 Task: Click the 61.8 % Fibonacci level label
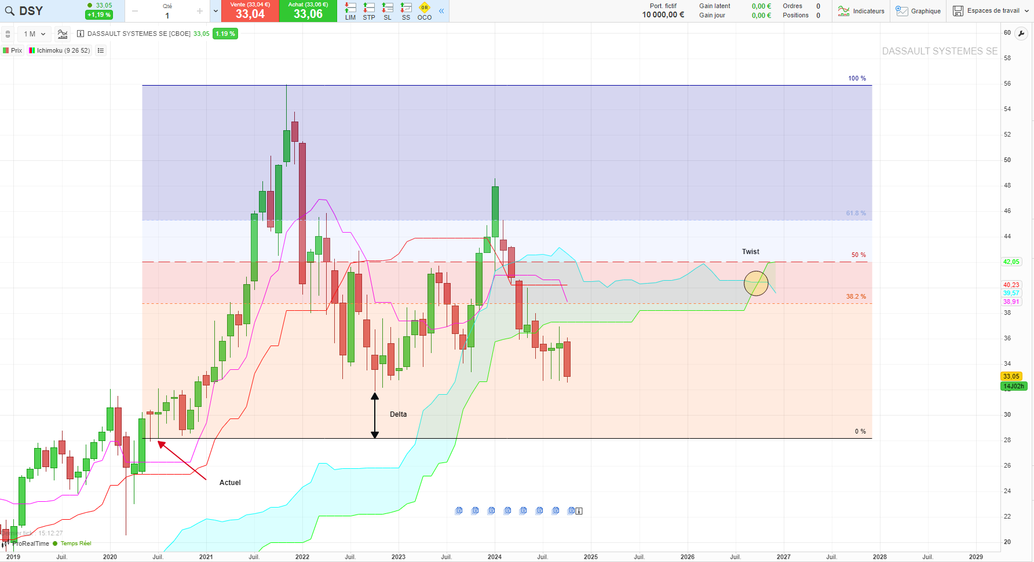[856, 214]
